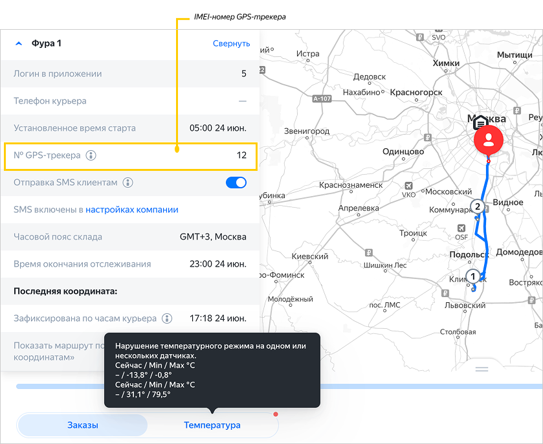Click the depot warehouse icon over Москва

pyautogui.click(x=480, y=122)
